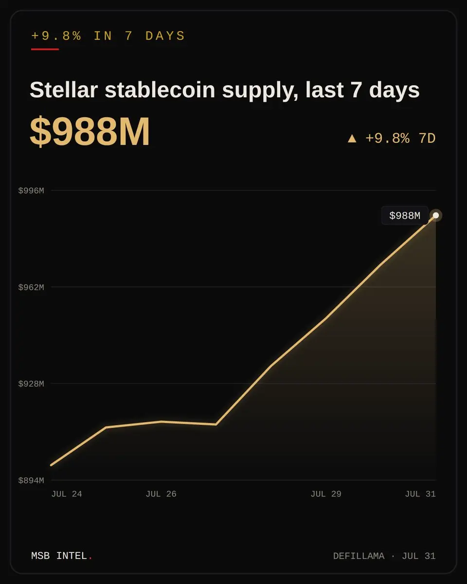The height and width of the screenshot is (584, 467).
Task: Click the JUL 31 x-axis label
Action: pyautogui.click(x=420, y=494)
